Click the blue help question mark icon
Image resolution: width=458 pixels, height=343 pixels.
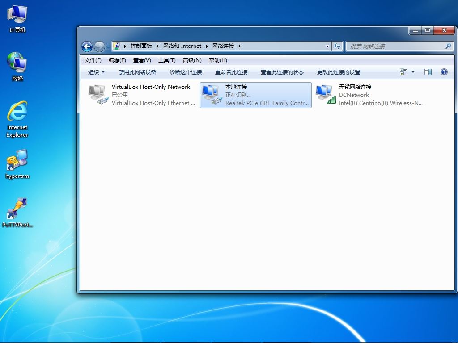(x=444, y=72)
